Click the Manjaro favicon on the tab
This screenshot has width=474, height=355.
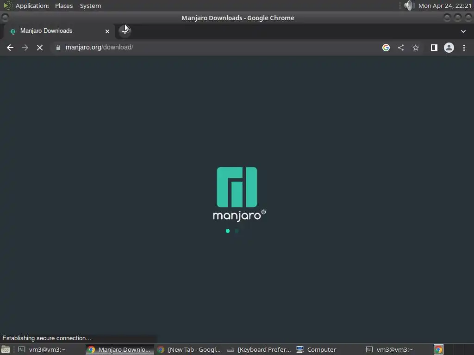12,31
